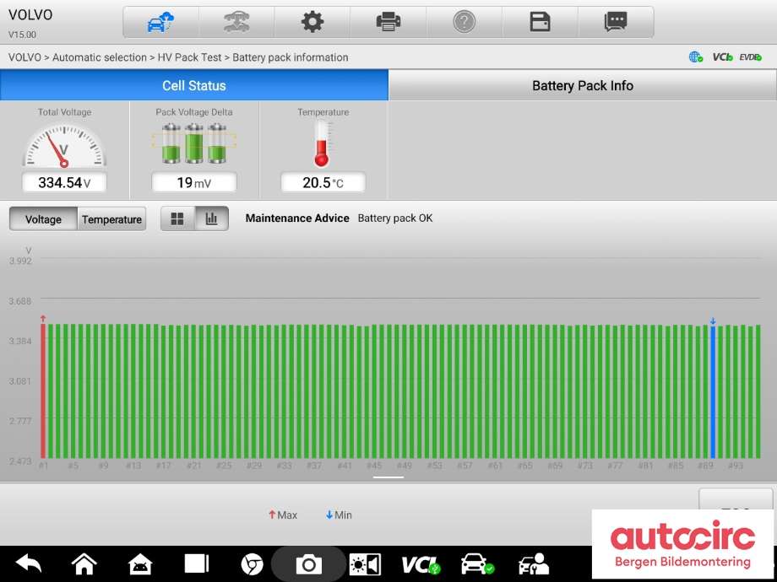
Task: Select bar chart layout view
Action: (x=212, y=218)
